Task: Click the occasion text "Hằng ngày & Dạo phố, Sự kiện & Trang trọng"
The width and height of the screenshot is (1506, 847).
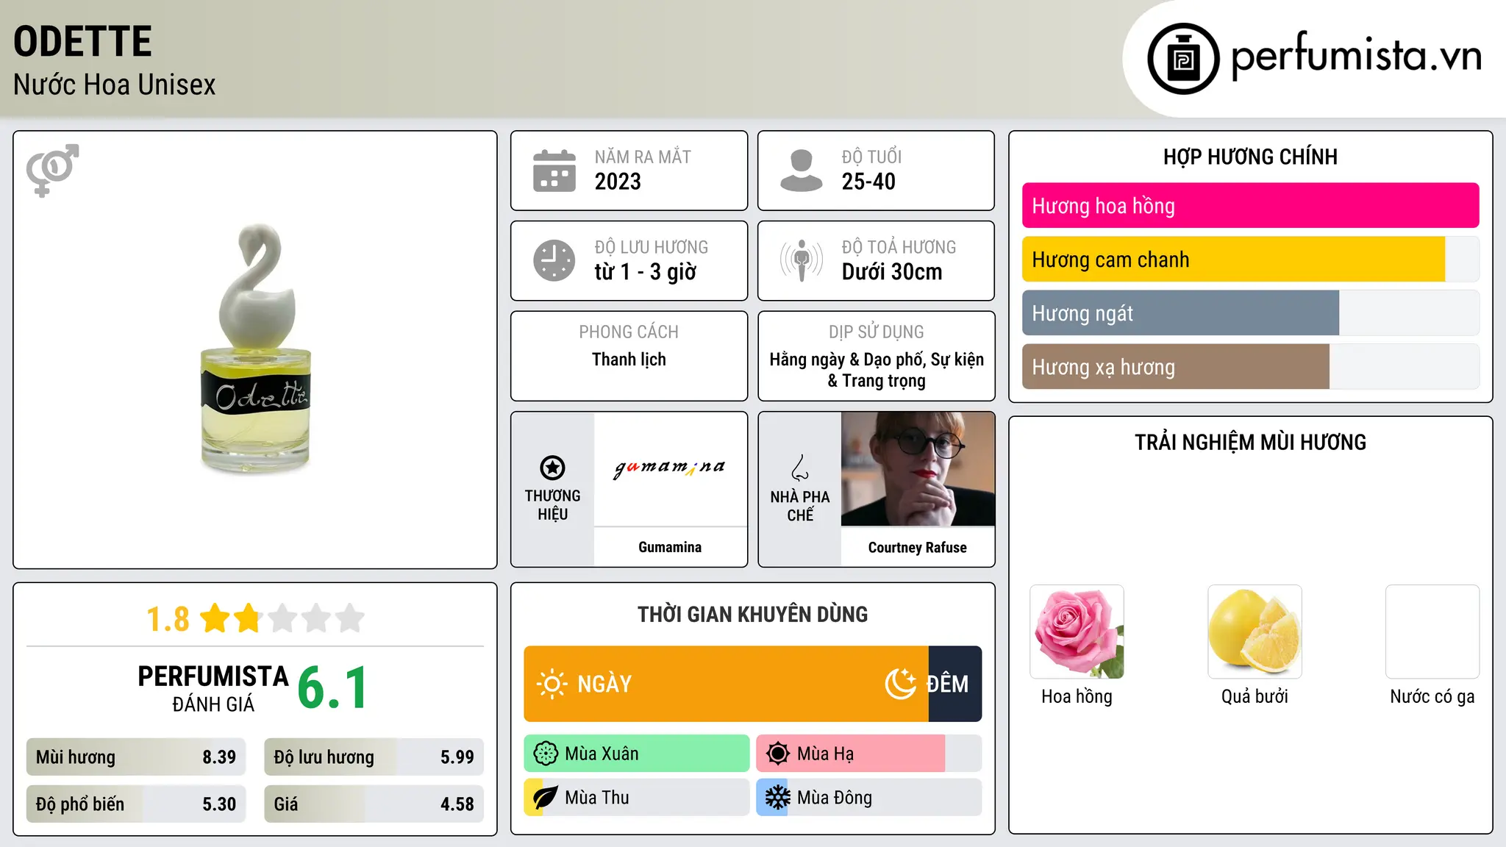Action: [x=877, y=370]
